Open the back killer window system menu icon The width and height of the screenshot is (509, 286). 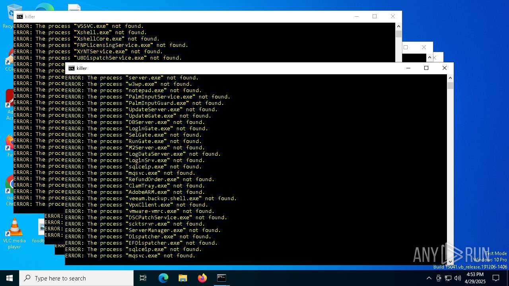point(20,17)
